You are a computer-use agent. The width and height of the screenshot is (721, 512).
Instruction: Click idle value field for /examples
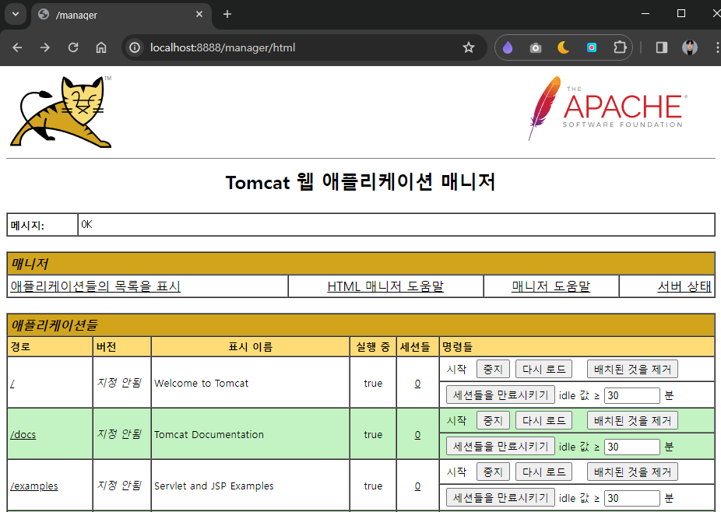[x=631, y=498]
